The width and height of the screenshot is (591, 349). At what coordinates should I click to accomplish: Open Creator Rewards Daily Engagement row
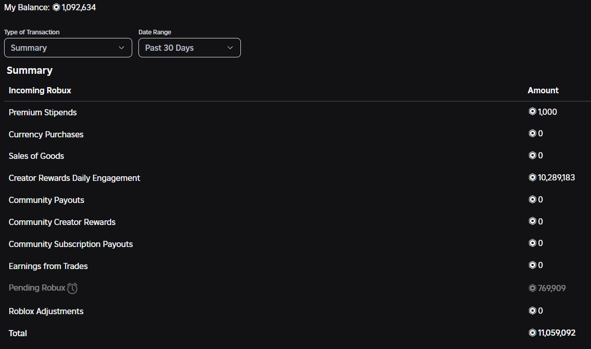click(74, 178)
